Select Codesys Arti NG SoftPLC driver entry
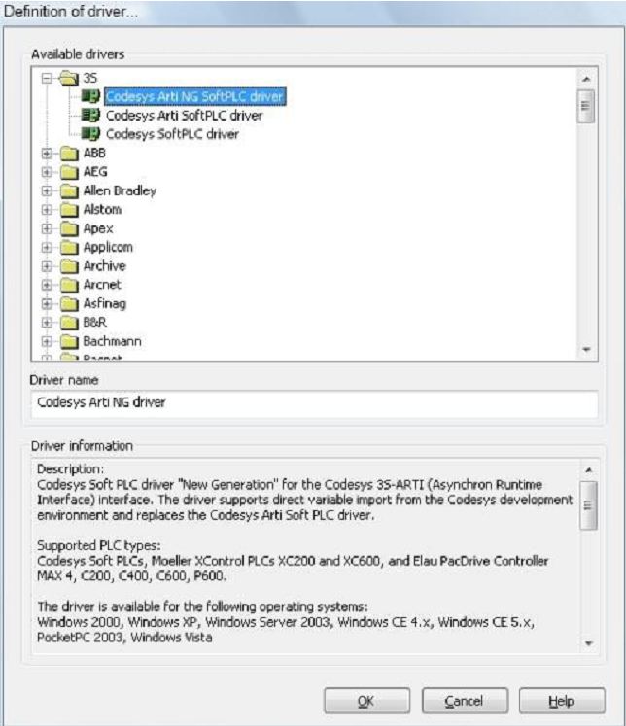This screenshot has width=626, height=726. point(195,97)
